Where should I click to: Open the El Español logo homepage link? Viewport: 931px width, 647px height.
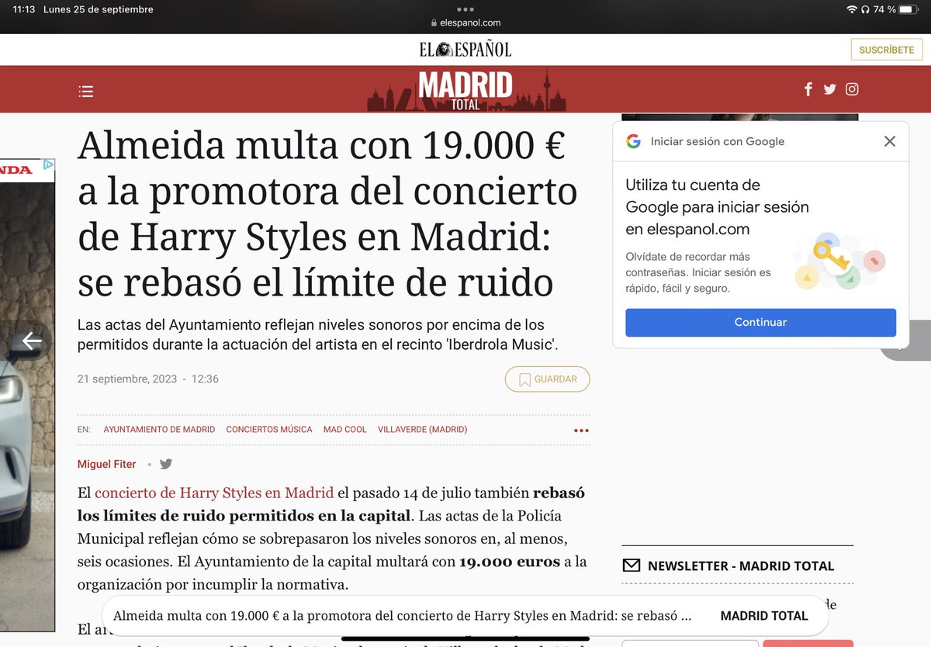465,50
